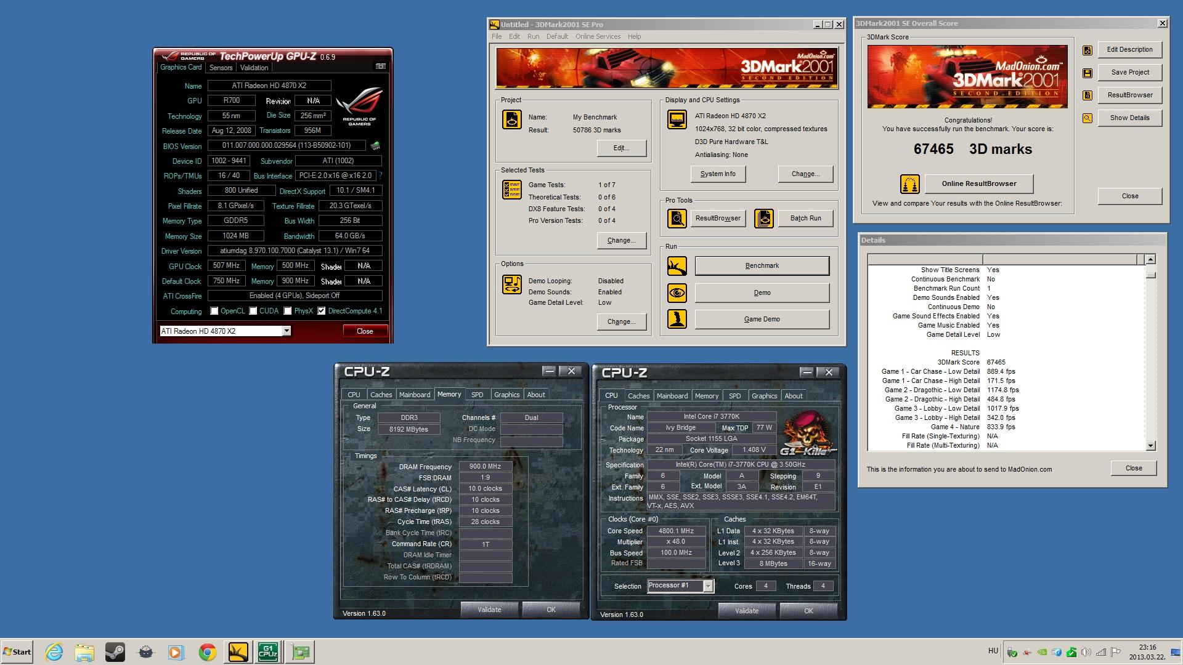Screen dimensions: 1183x665
Task: Take a GPU-Z screenshot with the camera icon
Action: (381, 66)
